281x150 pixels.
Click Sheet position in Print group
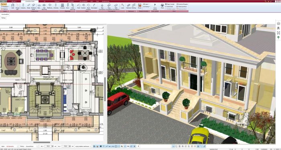(181, 6)
